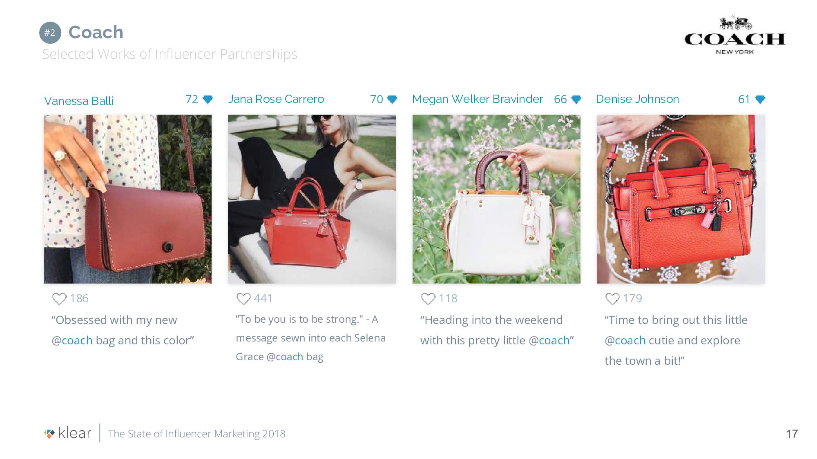Select the Megan Welker Bravinder name
Viewport: 817px width, 459px height.
click(478, 99)
